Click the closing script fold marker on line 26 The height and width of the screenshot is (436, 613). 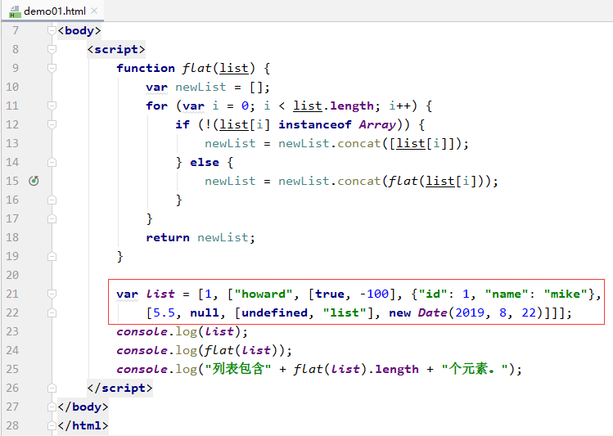click(x=52, y=388)
